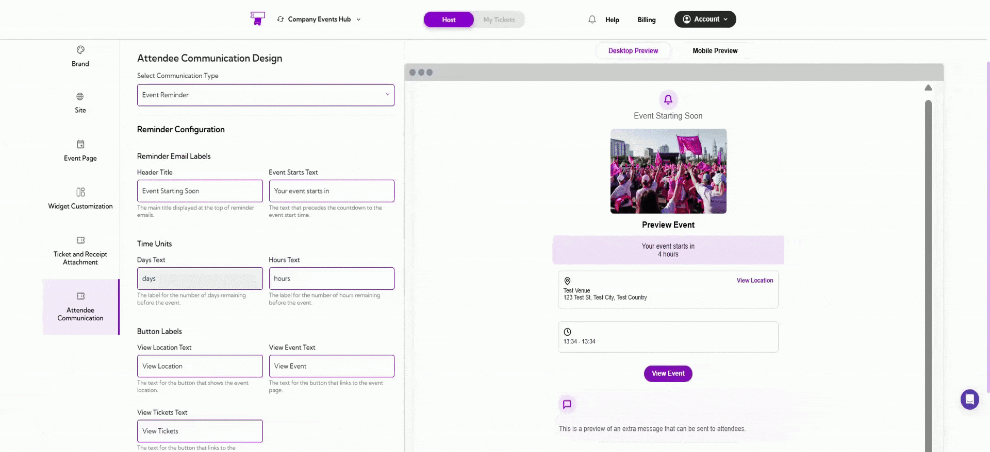
Task: Click the Ticket and Receipt Attachment icon
Action: 80,240
